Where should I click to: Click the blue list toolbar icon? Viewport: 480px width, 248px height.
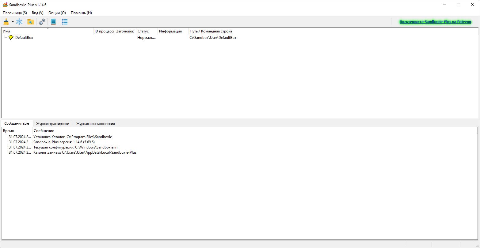(x=65, y=22)
